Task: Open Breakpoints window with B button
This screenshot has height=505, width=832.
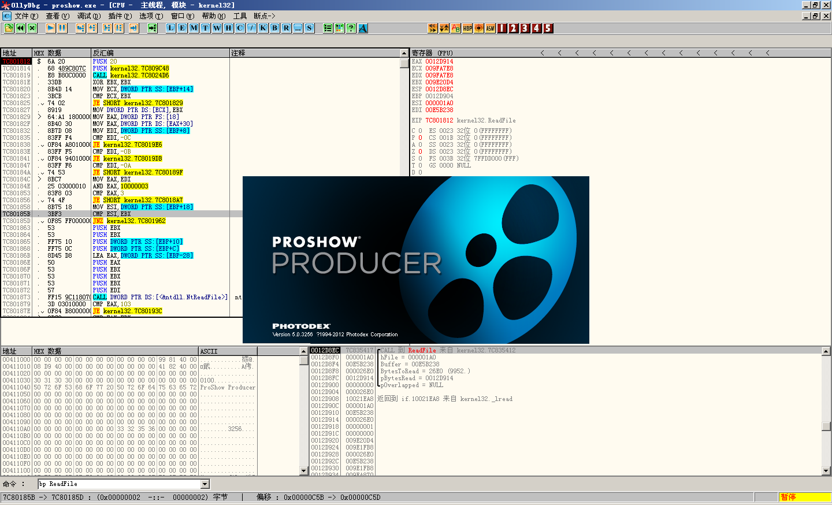Action: 274,28
